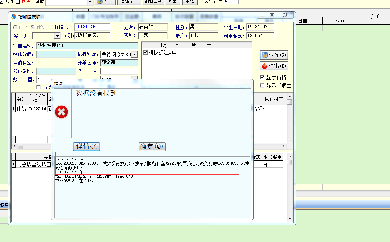The height and width of the screenshot is (242, 390).
Task: Click upper grid vertical scrollbar down arrow
Action: point(290,140)
